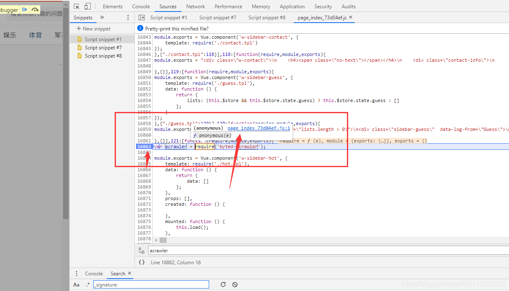
Task: Click the pretty print braces button
Action: (141, 262)
